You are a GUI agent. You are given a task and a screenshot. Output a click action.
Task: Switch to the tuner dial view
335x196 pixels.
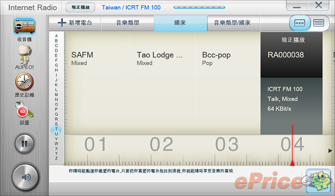point(299,23)
